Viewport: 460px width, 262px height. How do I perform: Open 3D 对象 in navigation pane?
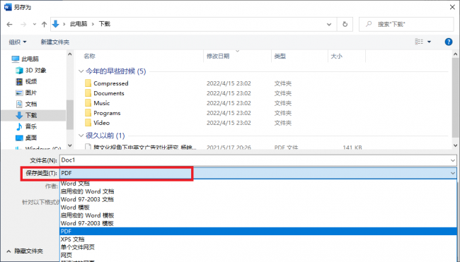tap(31, 70)
